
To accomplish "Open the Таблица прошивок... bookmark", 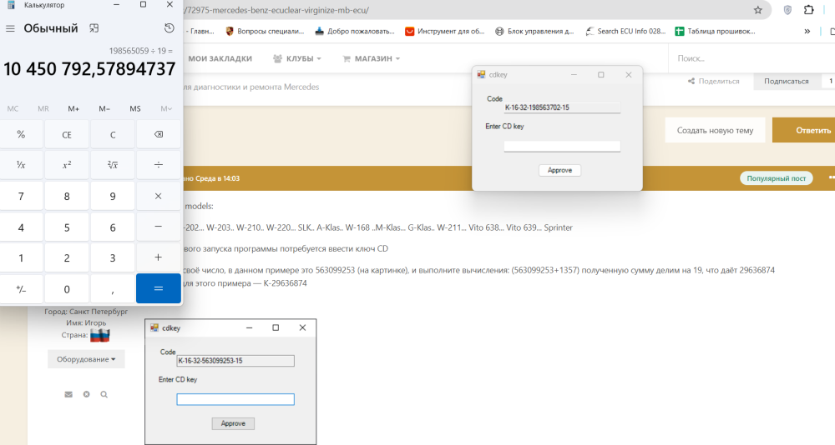I will (716, 32).
